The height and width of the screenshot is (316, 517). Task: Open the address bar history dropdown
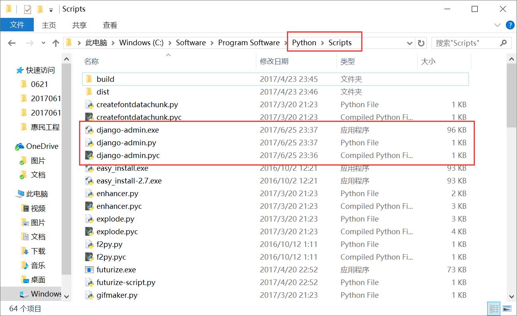click(x=410, y=43)
